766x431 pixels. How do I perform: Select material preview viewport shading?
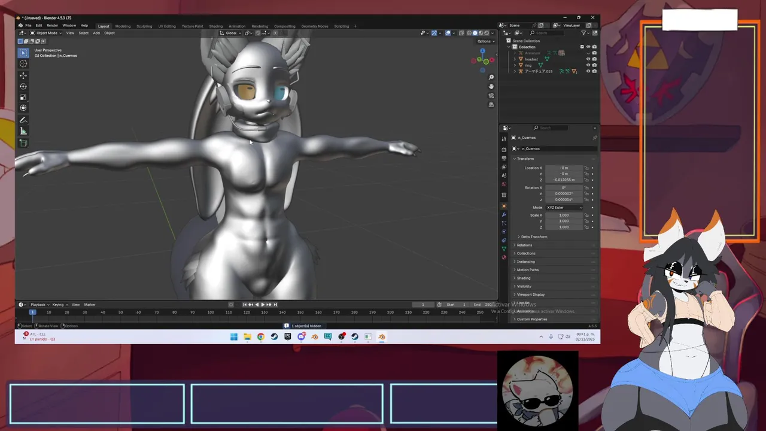point(481,33)
